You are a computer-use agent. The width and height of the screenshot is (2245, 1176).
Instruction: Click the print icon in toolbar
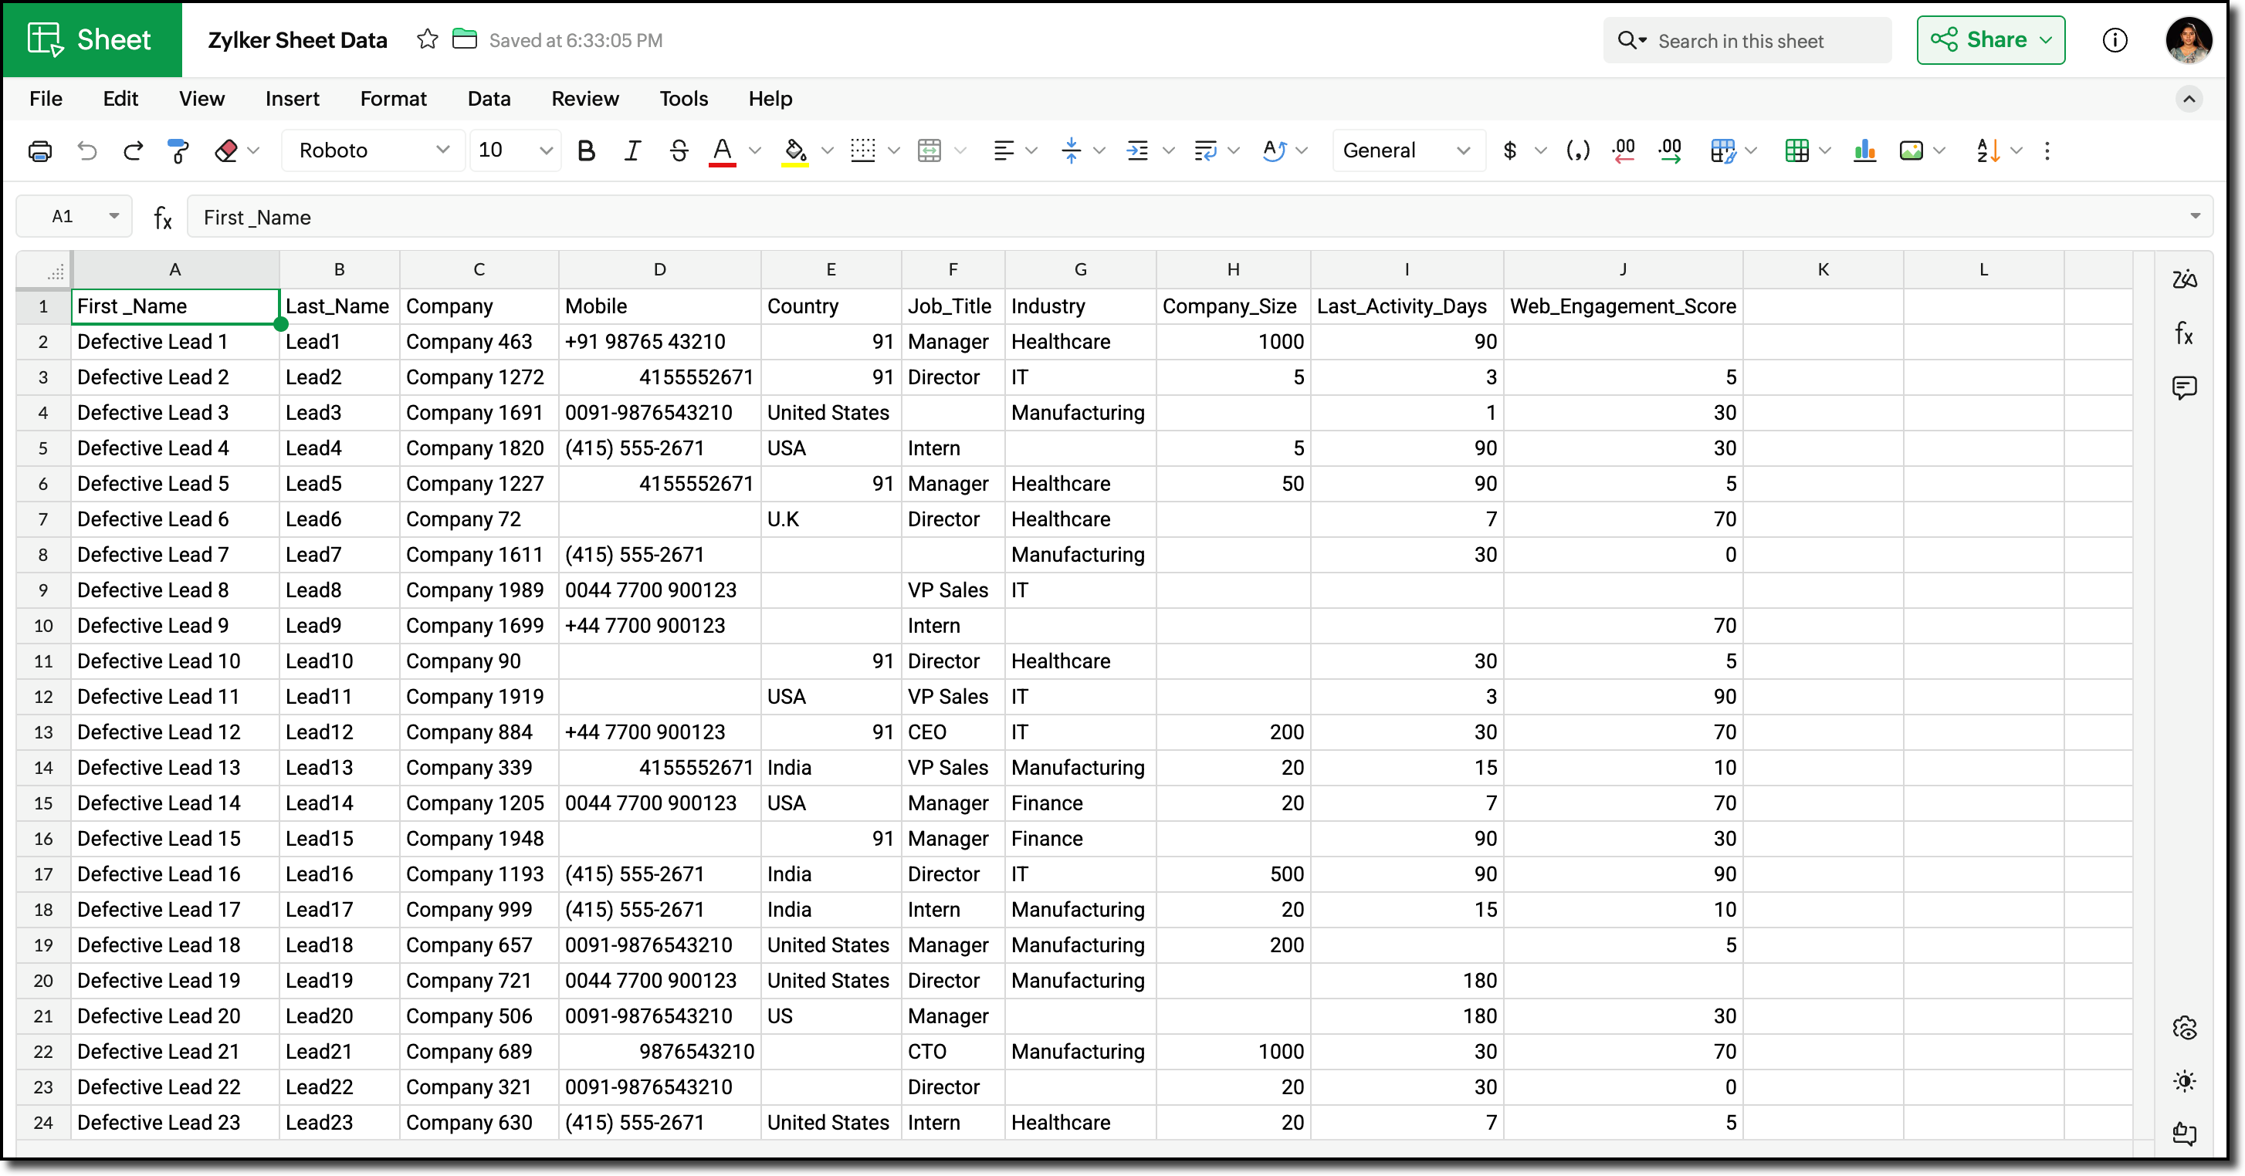coord(40,150)
